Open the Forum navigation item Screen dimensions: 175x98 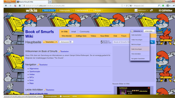click(124, 36)
